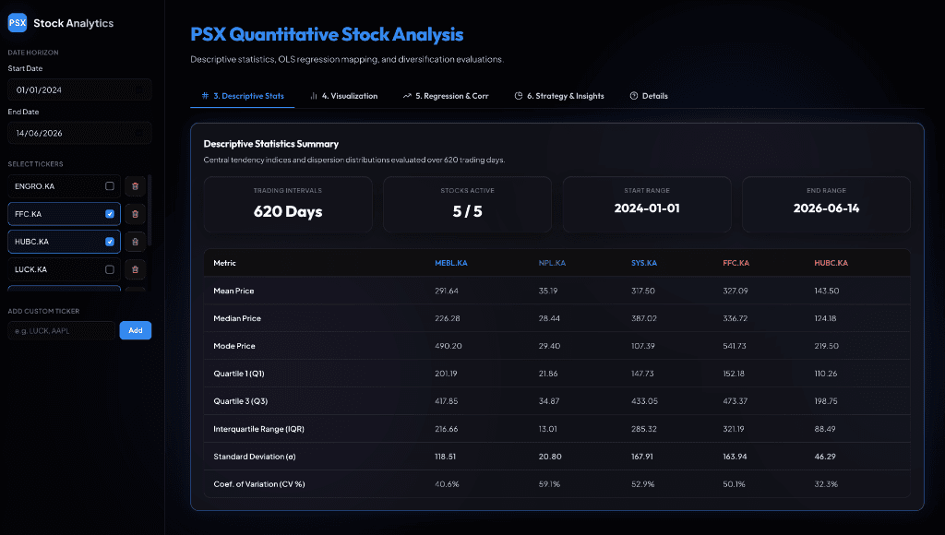Image resolution: width=945 pixels, height=535 pixels.
Task: Click the Metric column header
Action: pyautogui.click(x=225, y=263)
